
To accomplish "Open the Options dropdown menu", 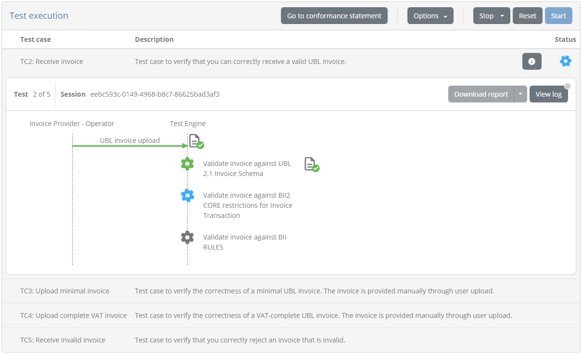I will 430,16.
